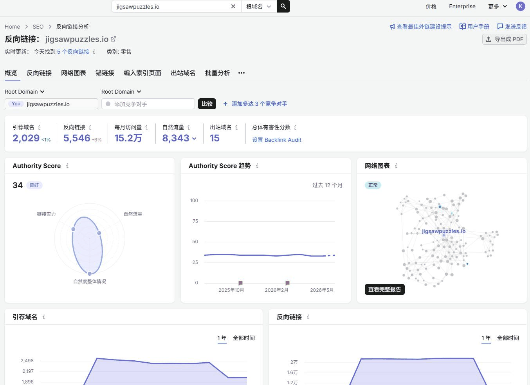Click the 查看完整报告 button

coord(385,289)
